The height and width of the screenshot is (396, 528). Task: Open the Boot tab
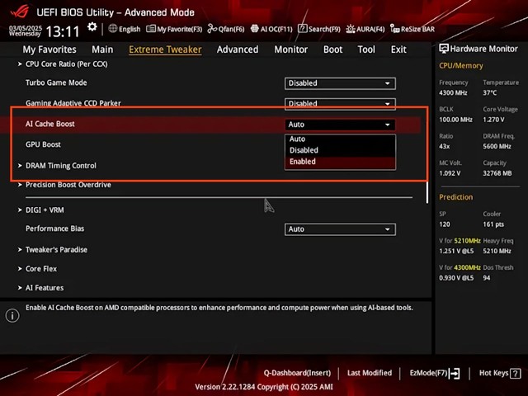click(x=332, y=49)
